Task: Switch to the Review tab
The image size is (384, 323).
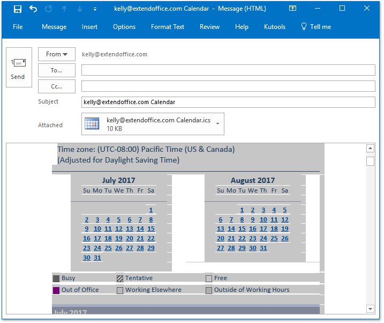Action: 209,27
